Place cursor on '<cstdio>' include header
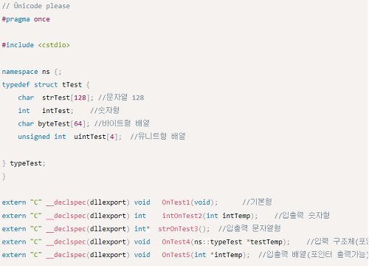The width and height of the screenshot is (369, 266). (54, 45)
